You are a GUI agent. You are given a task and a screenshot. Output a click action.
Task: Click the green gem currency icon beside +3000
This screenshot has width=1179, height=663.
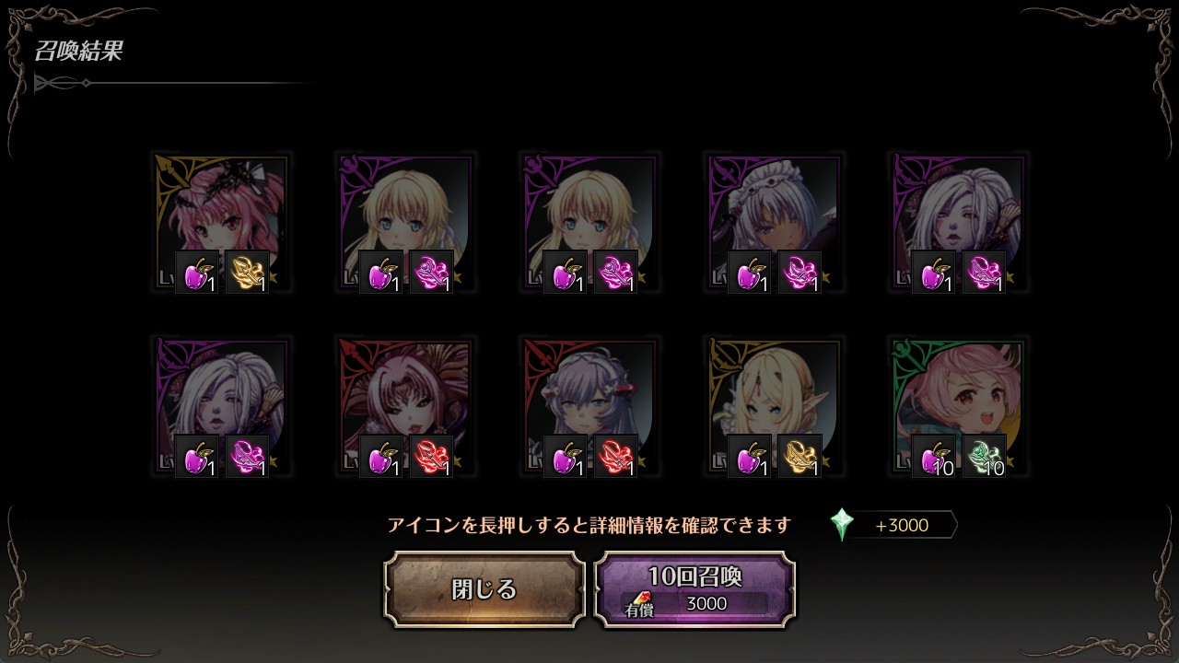[842, 525]
